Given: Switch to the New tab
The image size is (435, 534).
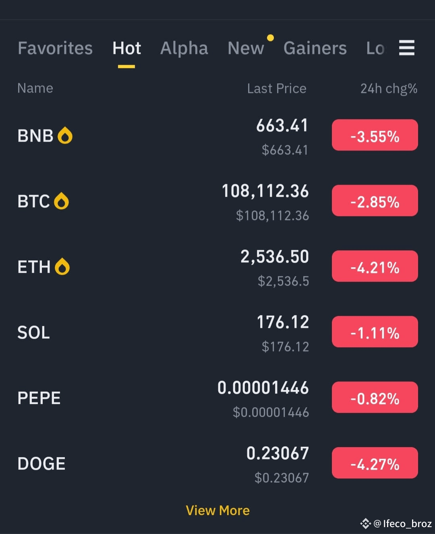Looking at the screenshot, I should [246, 48].
